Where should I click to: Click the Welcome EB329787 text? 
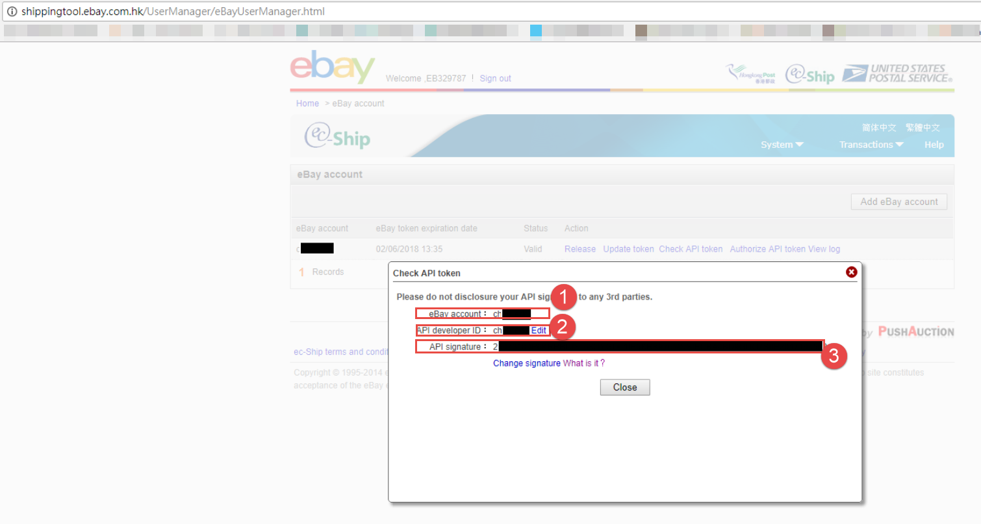pos(426,78)
